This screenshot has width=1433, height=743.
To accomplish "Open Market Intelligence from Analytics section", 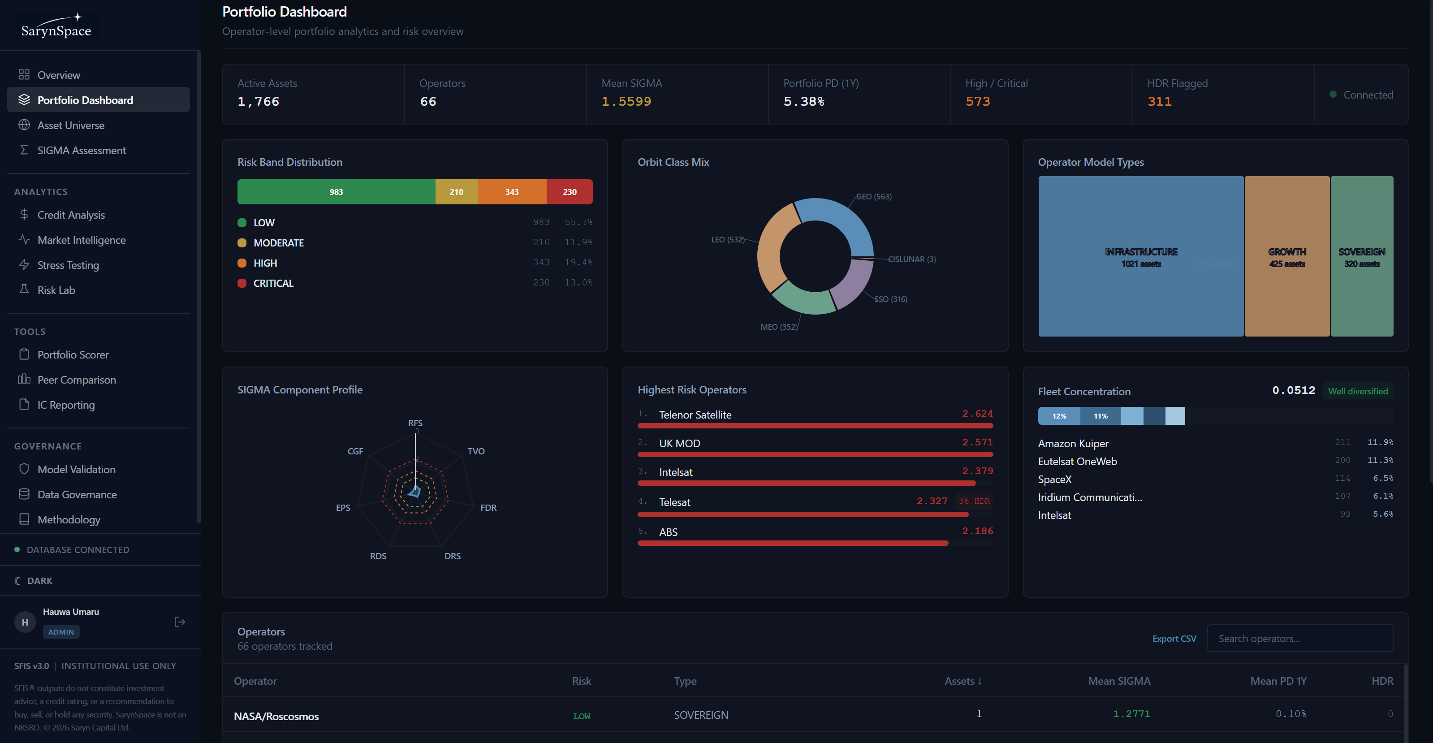I will click(x=81, y=240).
